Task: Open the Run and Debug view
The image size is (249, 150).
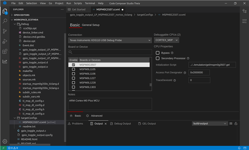Action: (5, 41)
